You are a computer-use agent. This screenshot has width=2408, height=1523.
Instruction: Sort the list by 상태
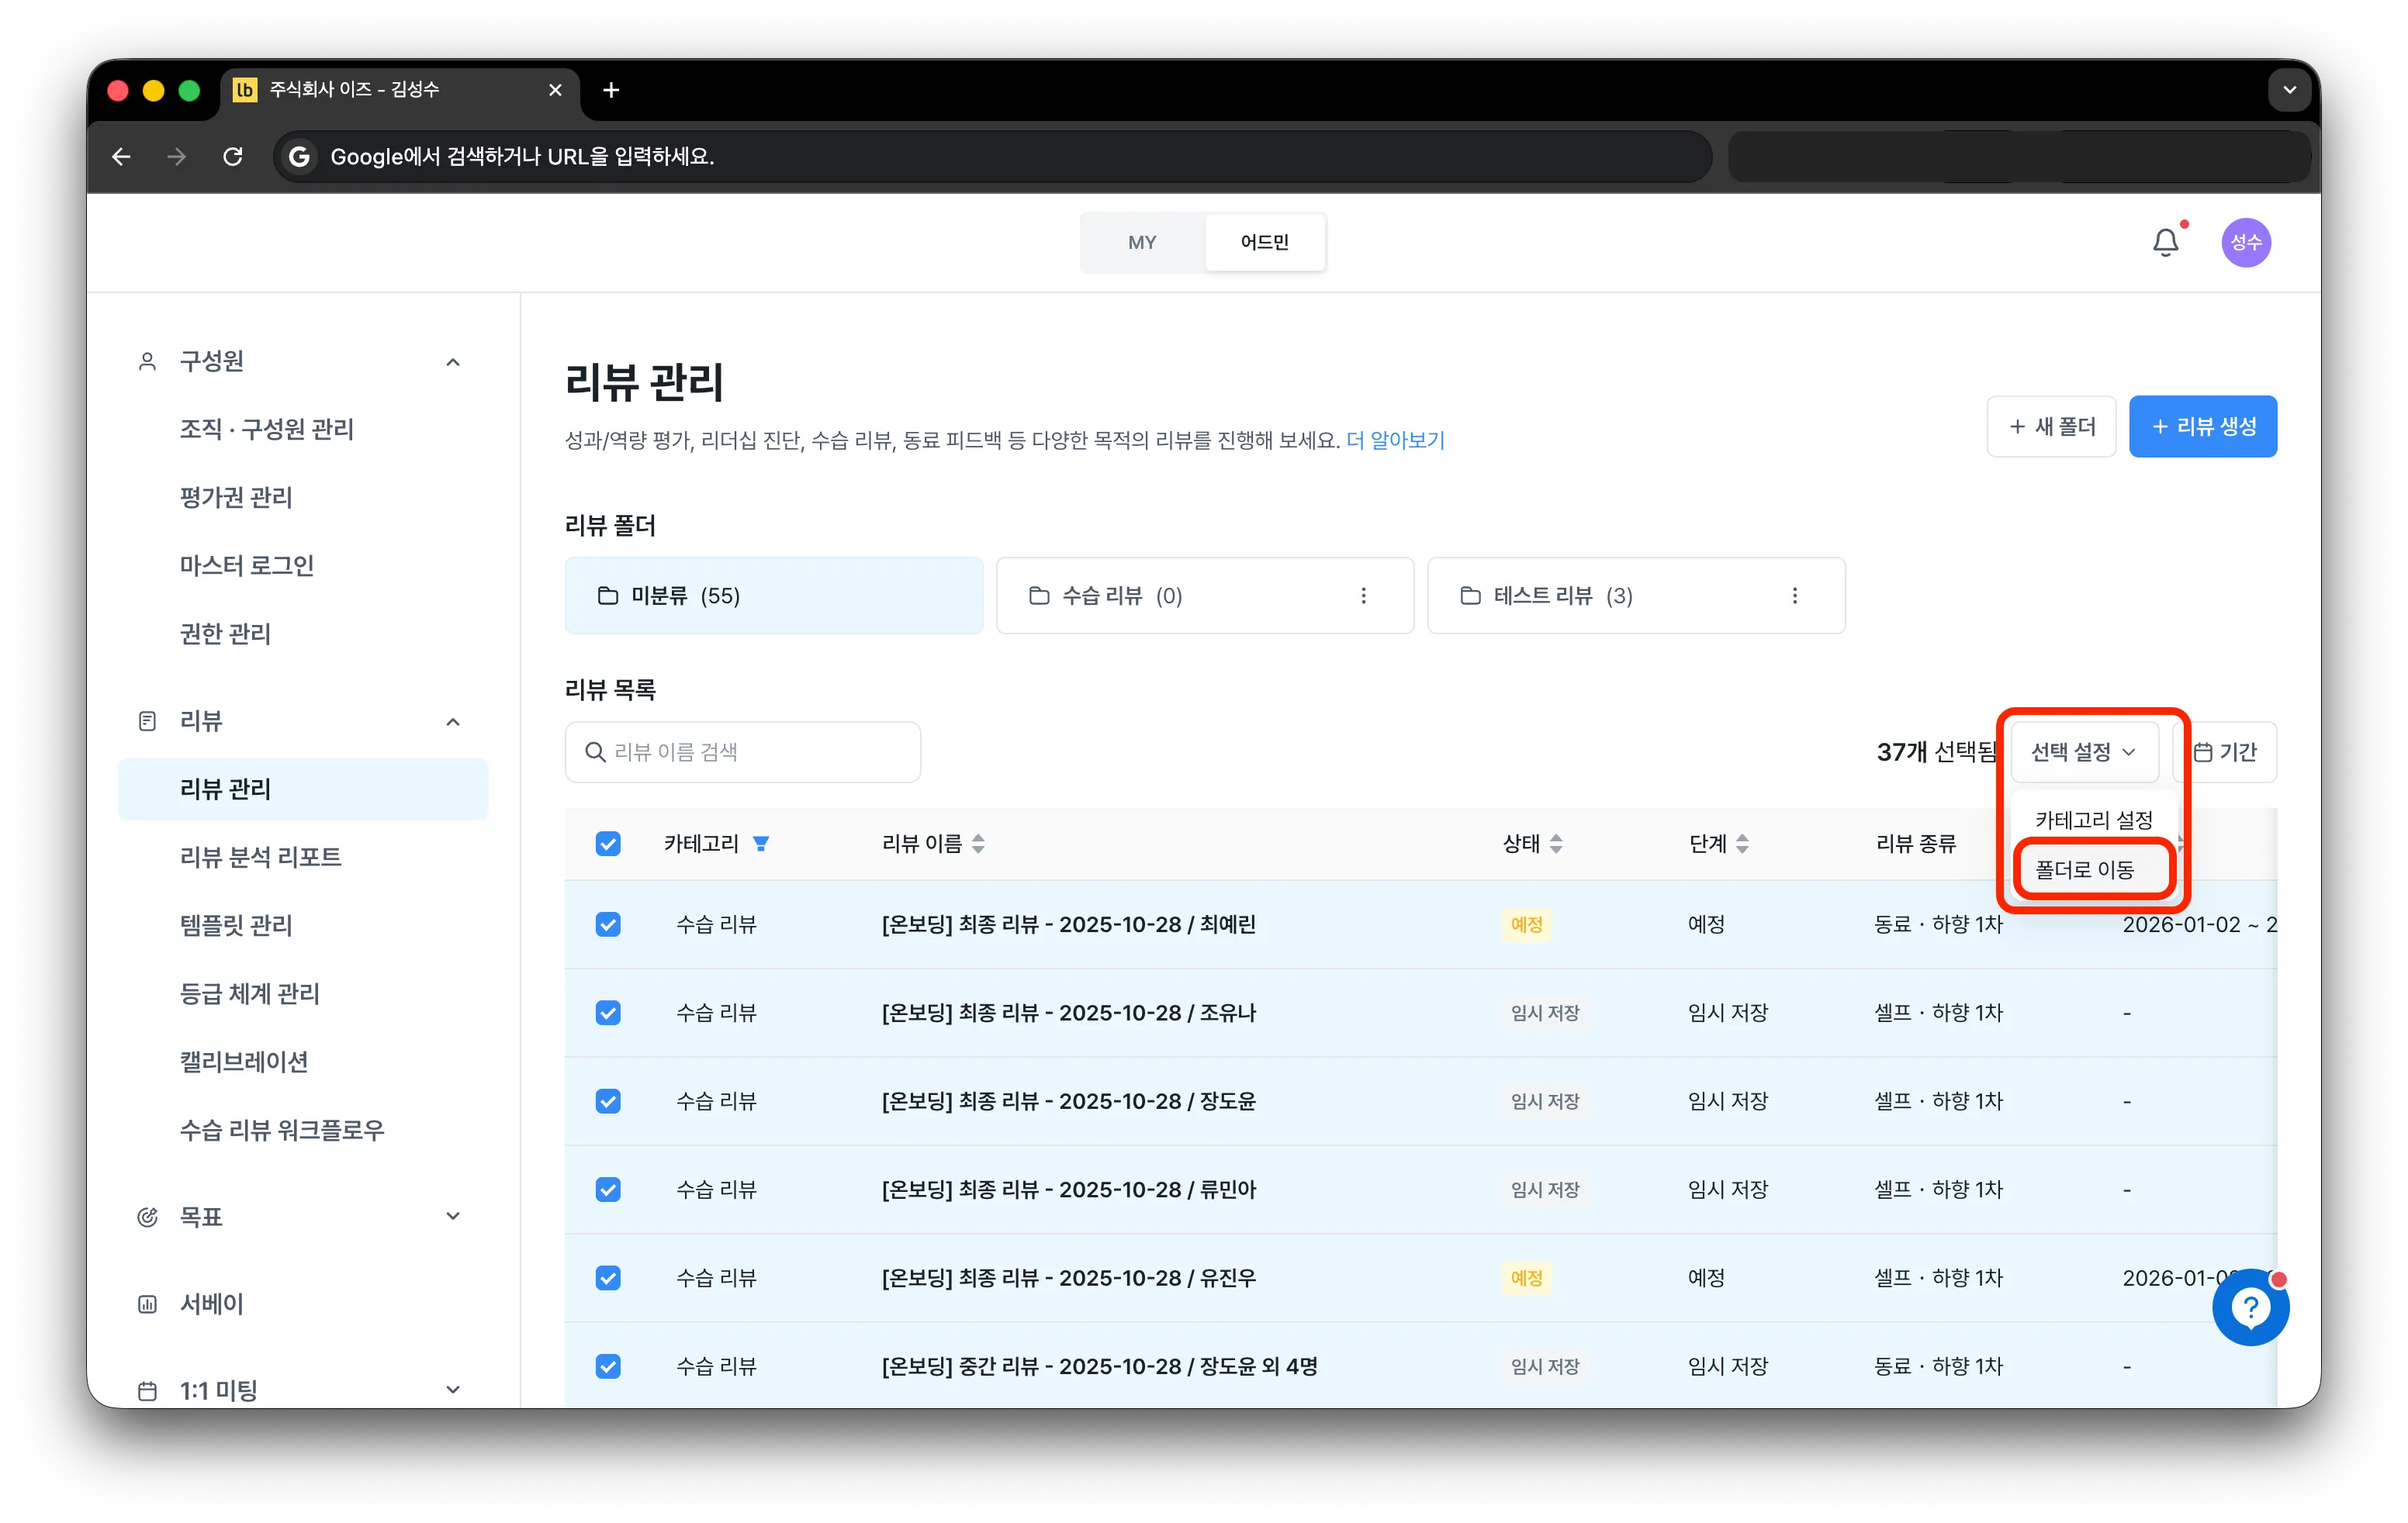[1555, 844]
